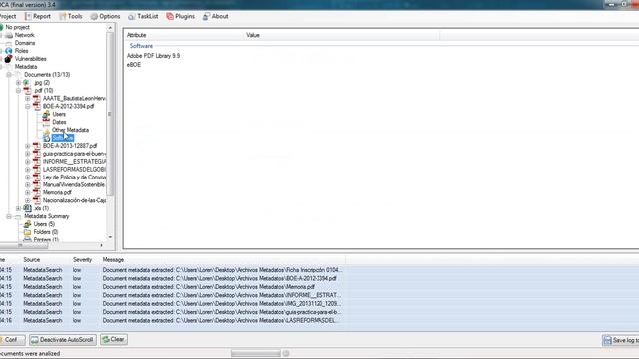The image size is (639, 359).
Task: Click the Software group header
Action: coord(141,46)
